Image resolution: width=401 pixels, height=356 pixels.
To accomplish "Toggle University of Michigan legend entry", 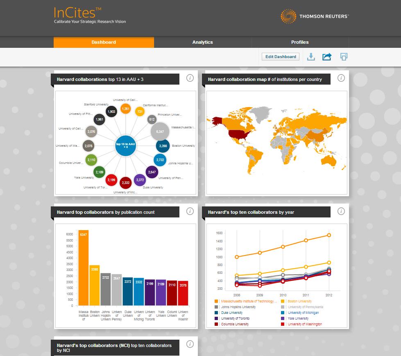I will click(x=303, y=313).
